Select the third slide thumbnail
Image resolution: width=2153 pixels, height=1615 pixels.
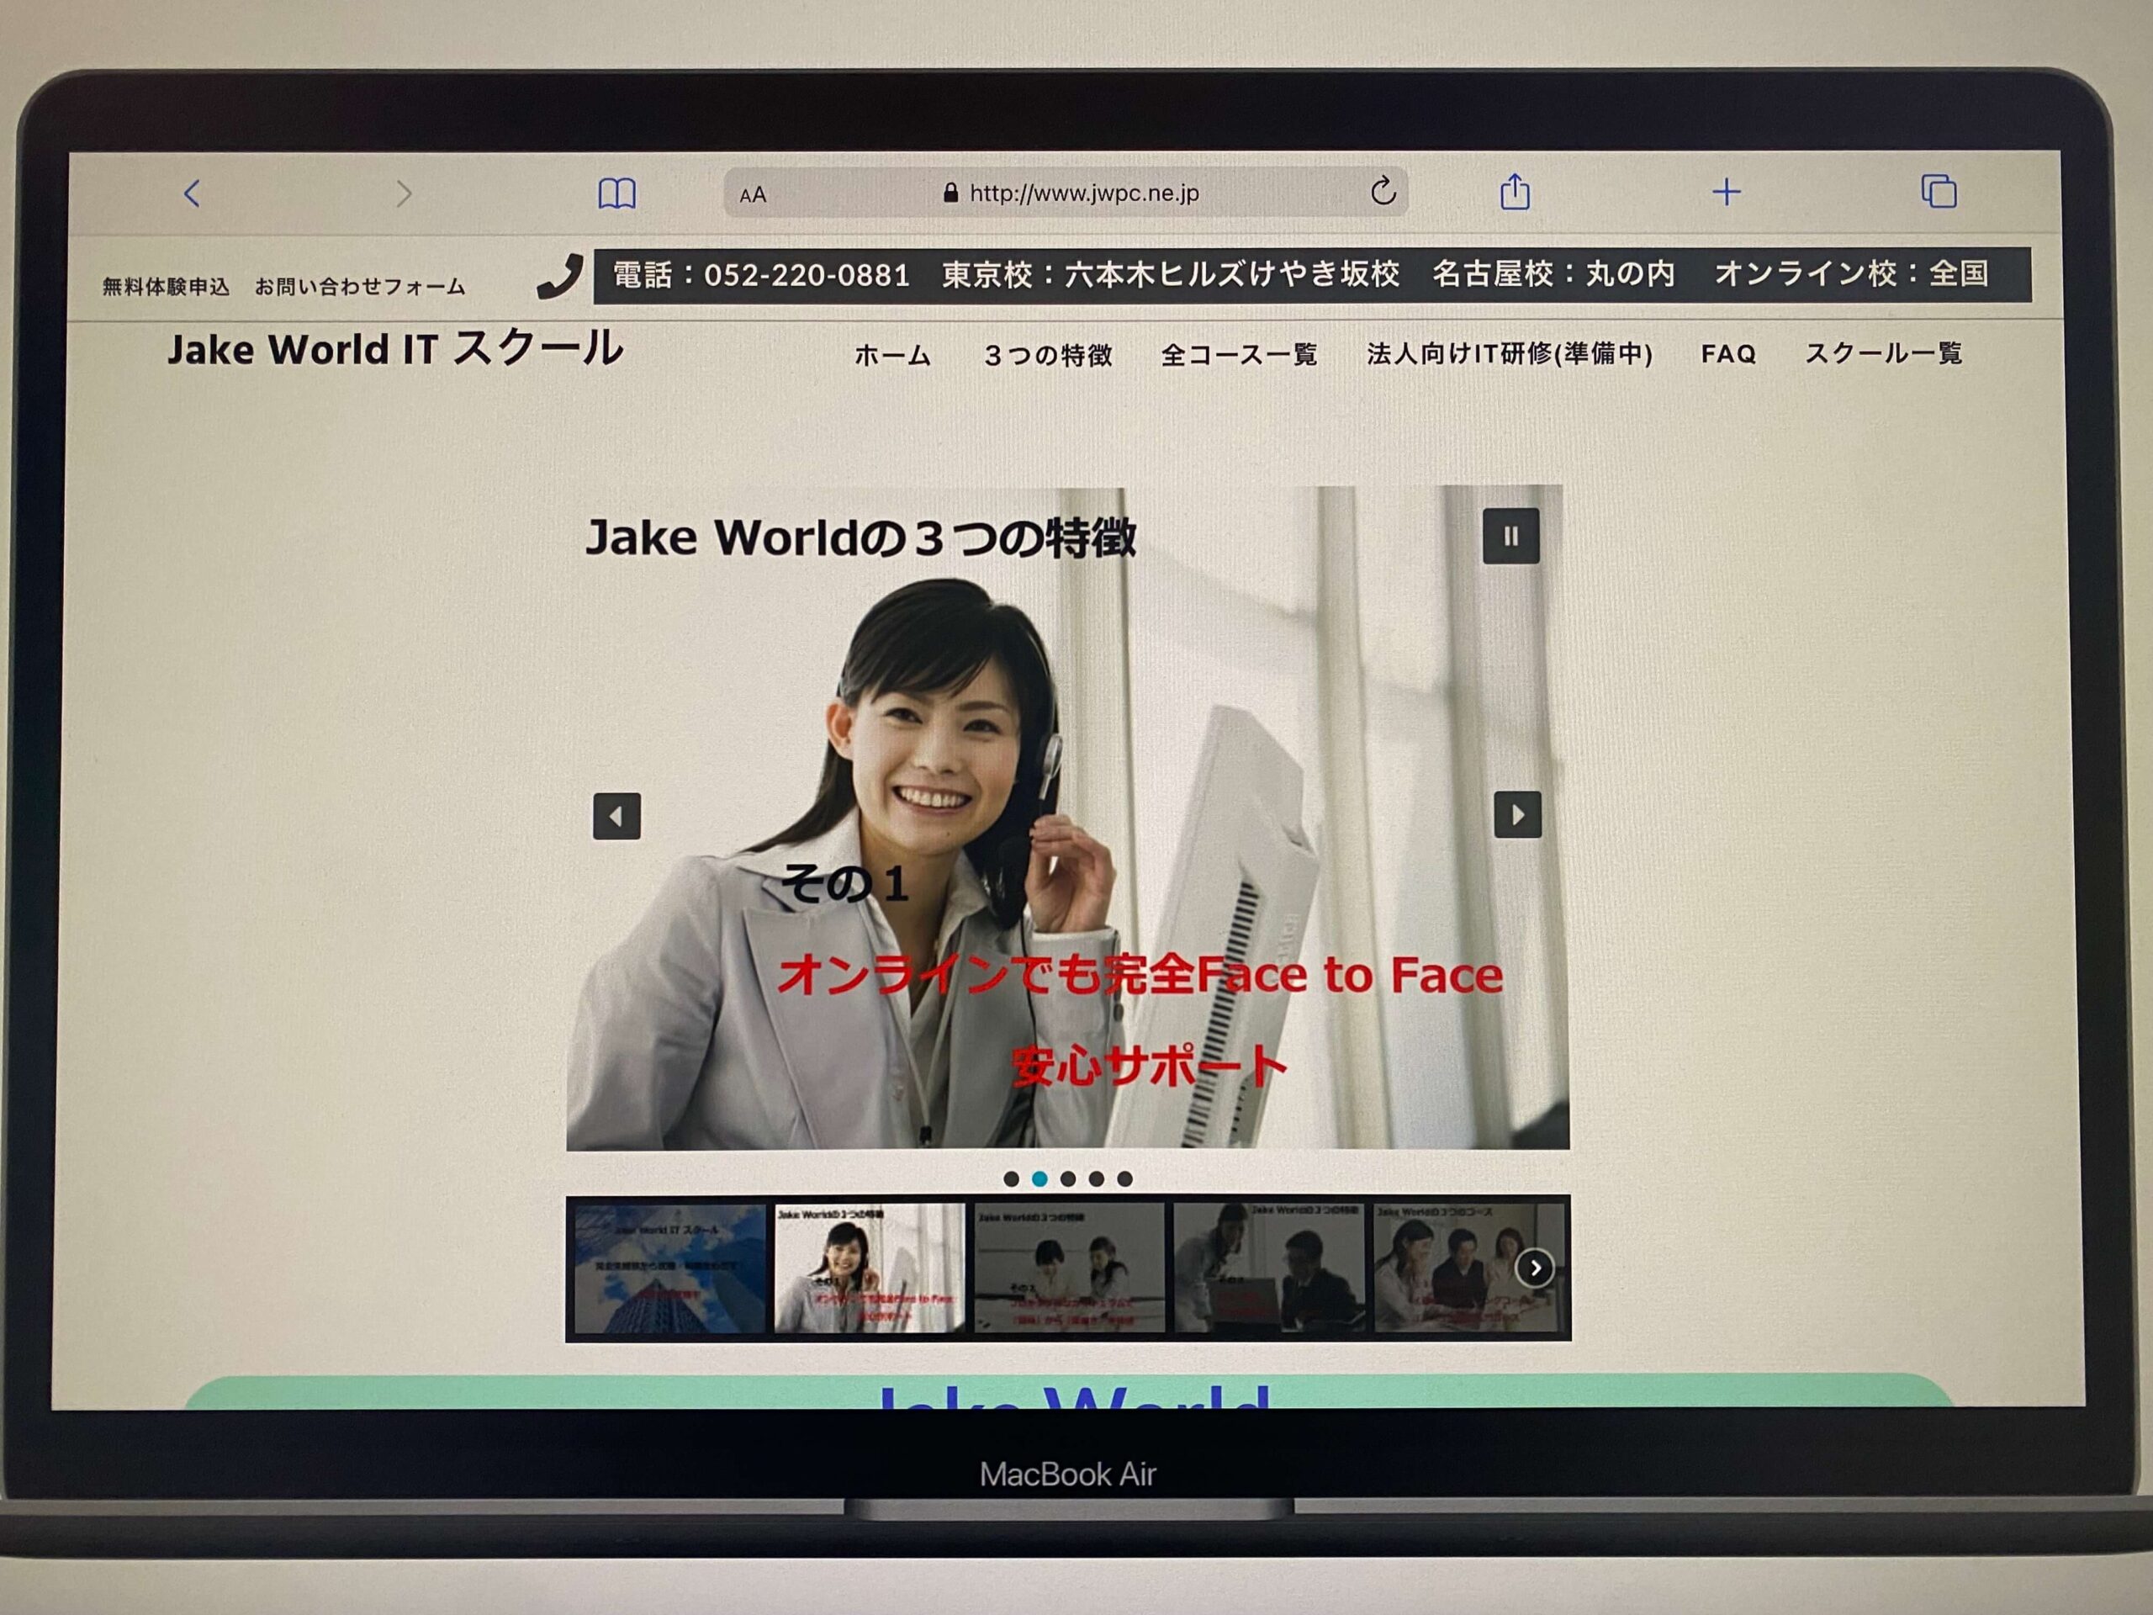pyautogui.click(x=1069, y=1268)
